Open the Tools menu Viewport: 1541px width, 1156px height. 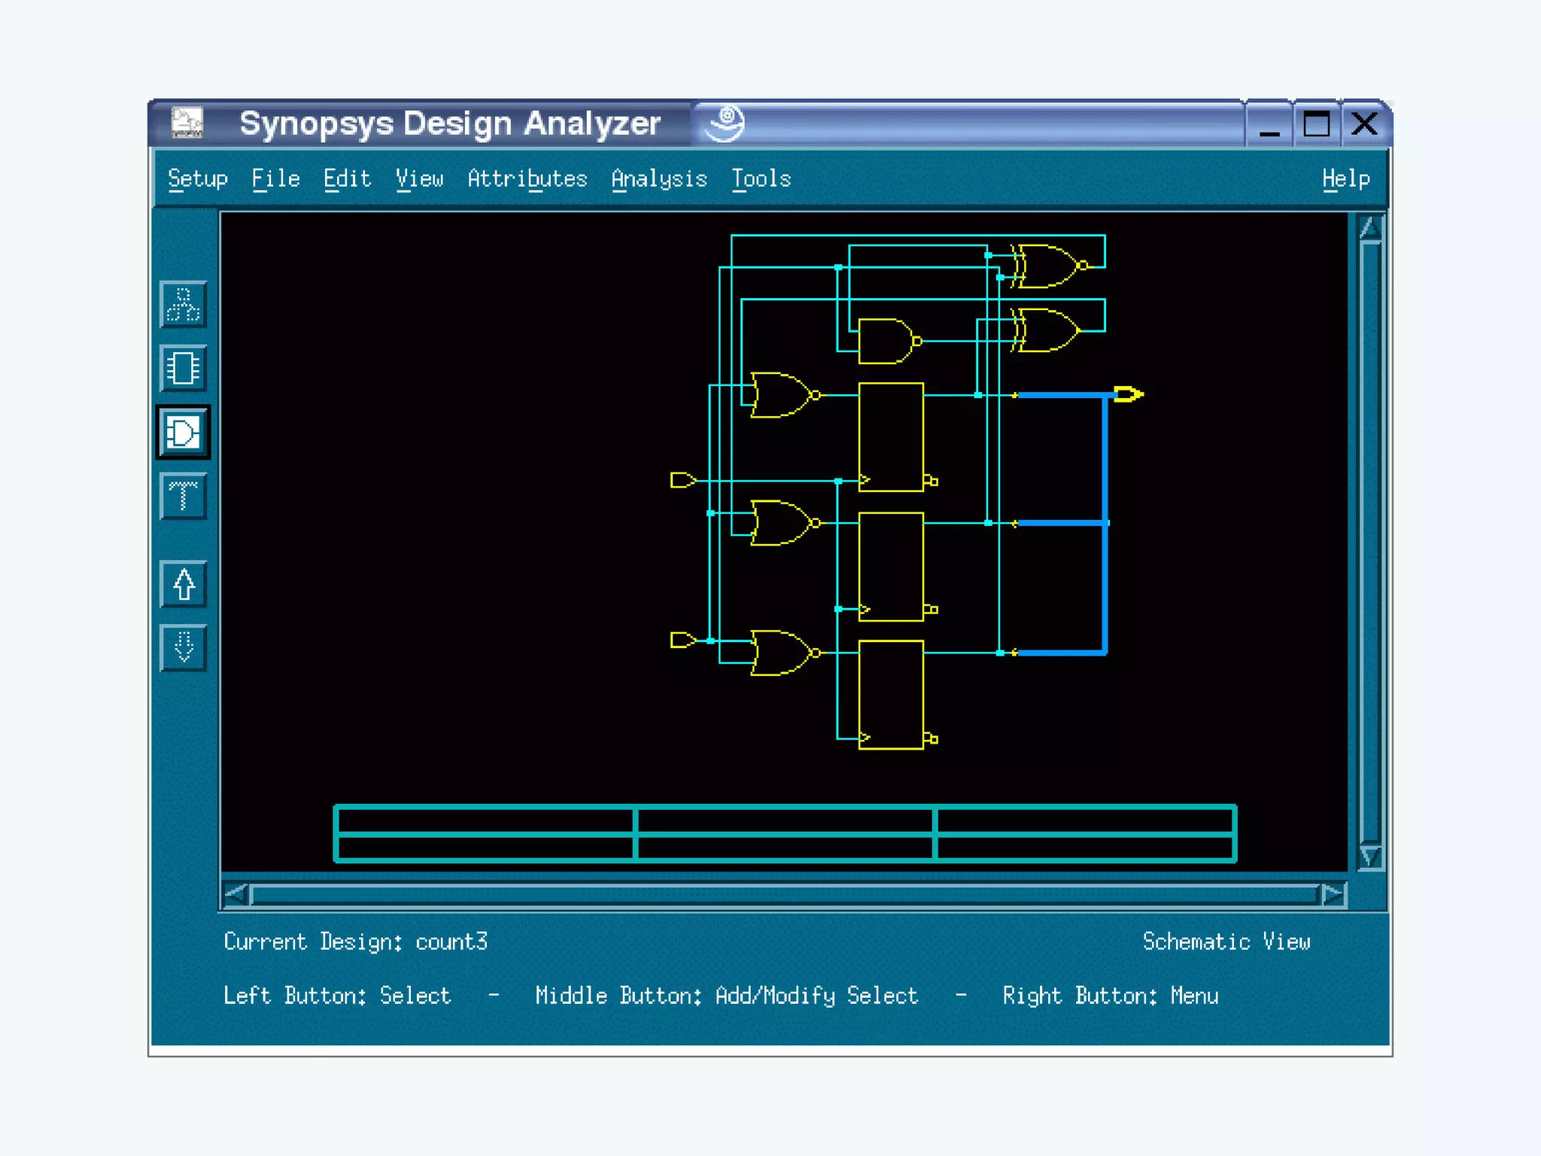pyautogui.click(x=761, y=179)
